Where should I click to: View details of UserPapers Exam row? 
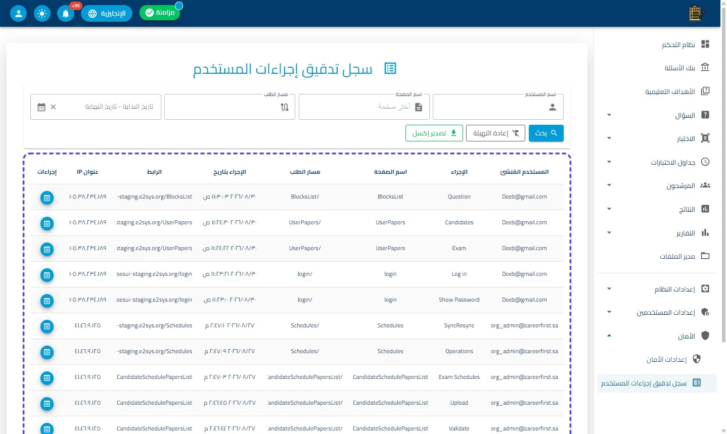click(47, 249)
